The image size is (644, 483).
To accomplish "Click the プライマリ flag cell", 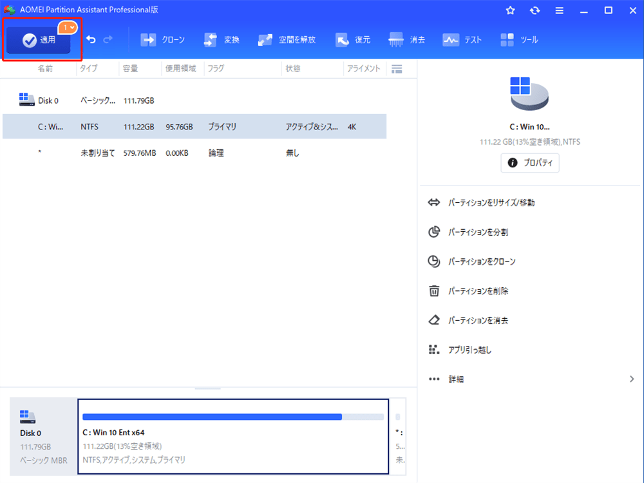I will [x=222, y=127].
